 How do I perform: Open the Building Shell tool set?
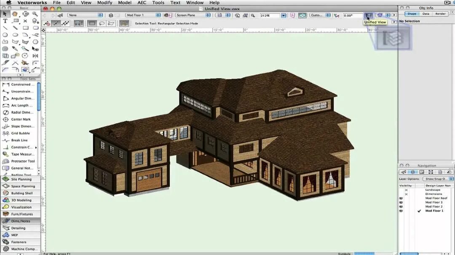tap(20, 193)
